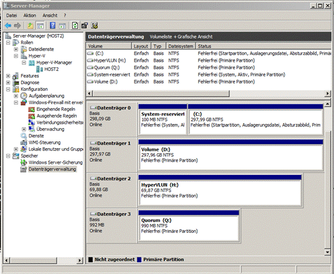
Task: Select Verbindungssicherheitsregeln tree item
Action: [x=60, y=123]
